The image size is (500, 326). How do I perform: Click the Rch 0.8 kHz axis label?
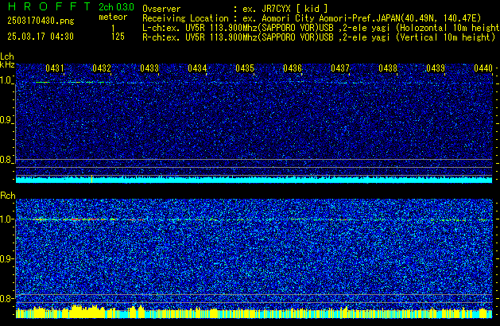(6, 298)
